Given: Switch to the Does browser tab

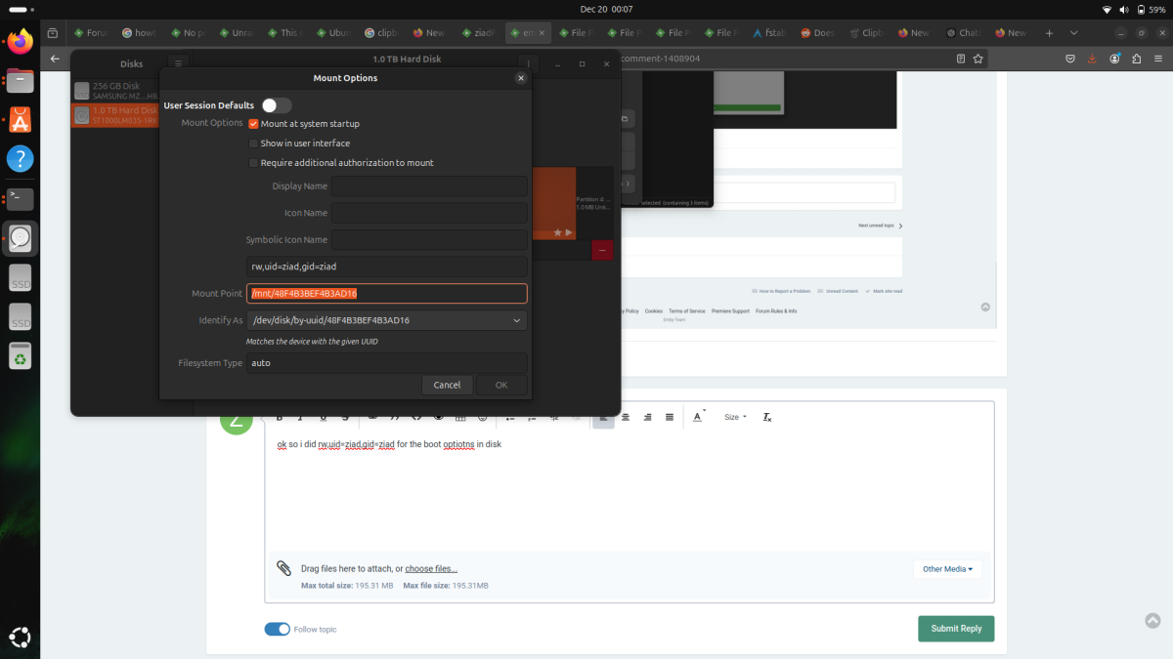Looking at the screenshot, I should click(819, 32).
